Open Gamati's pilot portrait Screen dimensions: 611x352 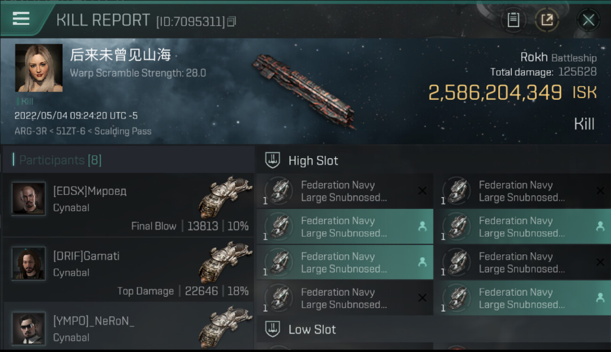(x=29, y=264)
